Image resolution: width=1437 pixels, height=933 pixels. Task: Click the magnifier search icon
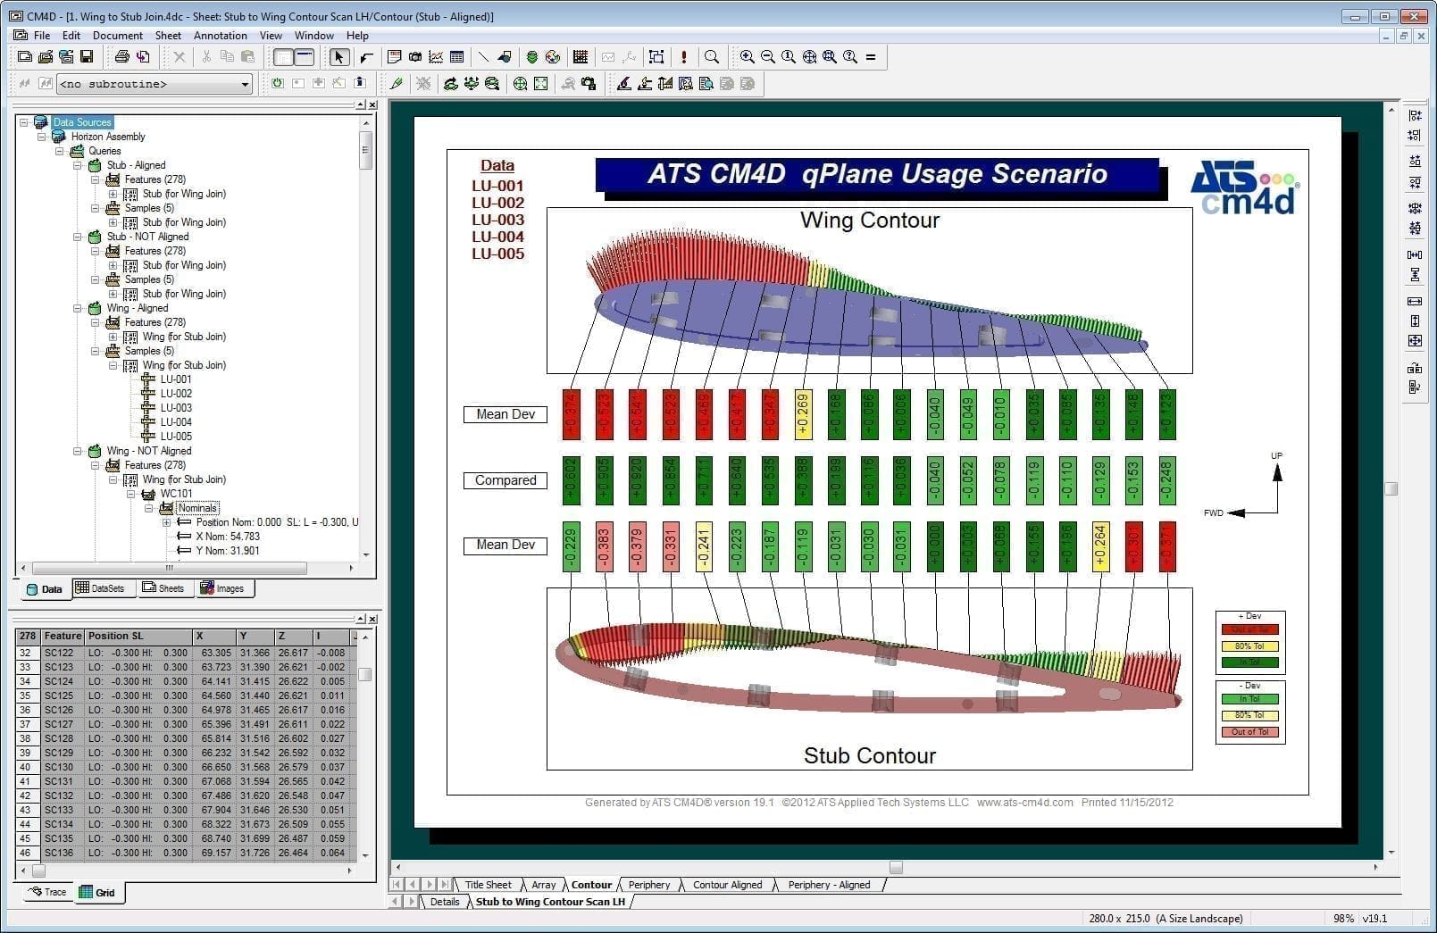click(712, 57)
